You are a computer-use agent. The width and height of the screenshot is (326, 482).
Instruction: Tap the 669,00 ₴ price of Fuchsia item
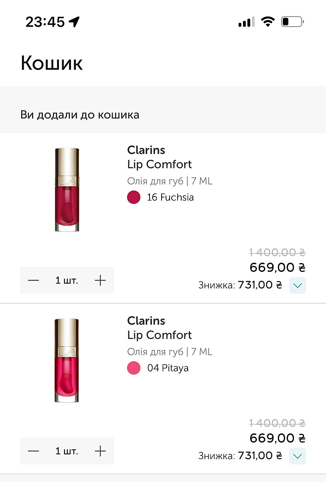coord(277,267)
